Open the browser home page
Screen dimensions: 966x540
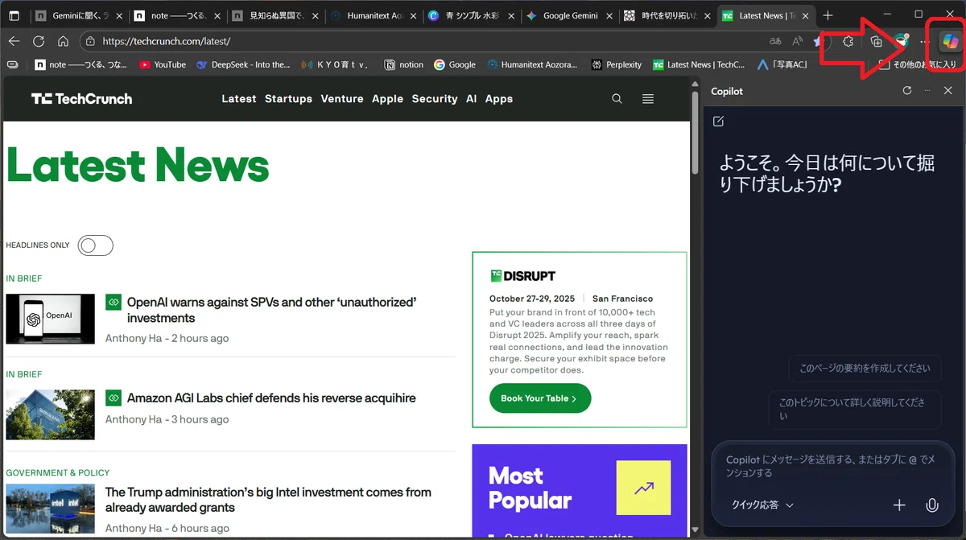(63, 41)
